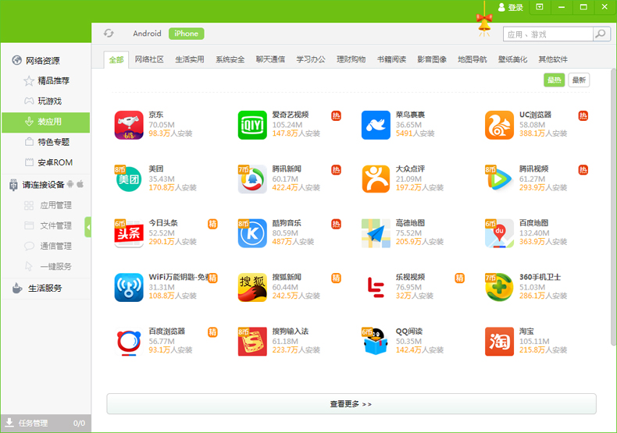The width and height of the screenshot is (617, 433).
Task: Collapse sidebar with the green arrow handle
Action: pyautogui.click(x=87, y=227)
